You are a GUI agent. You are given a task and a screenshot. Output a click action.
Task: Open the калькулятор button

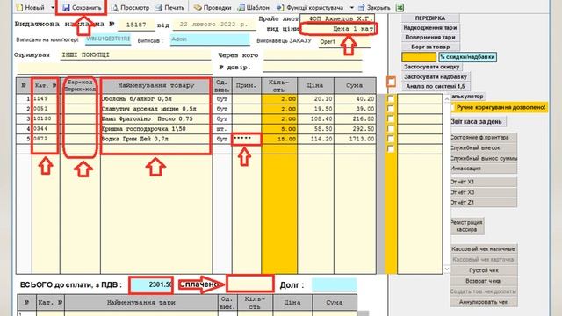467,97
